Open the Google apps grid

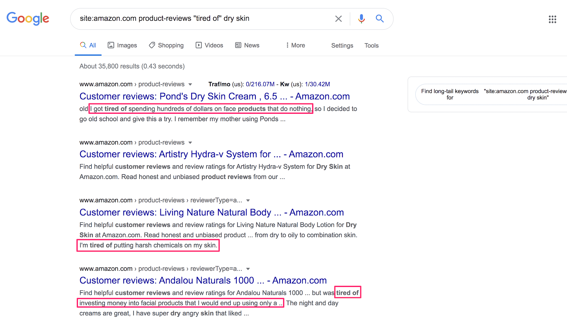point(552,19)
